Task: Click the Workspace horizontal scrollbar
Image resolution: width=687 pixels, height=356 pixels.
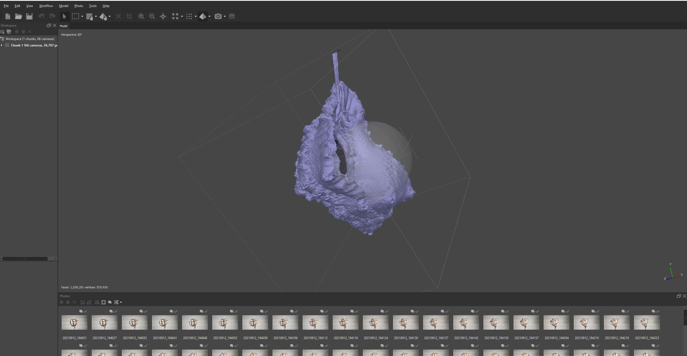Action: (x=25, y=259)
